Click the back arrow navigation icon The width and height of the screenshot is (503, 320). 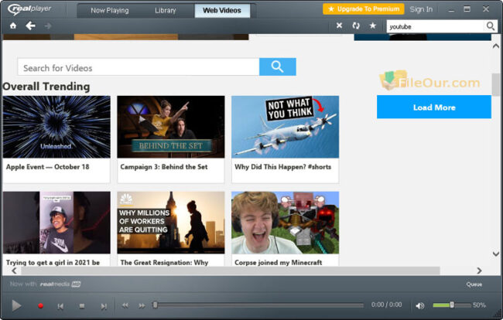click(x=30, y=26)
